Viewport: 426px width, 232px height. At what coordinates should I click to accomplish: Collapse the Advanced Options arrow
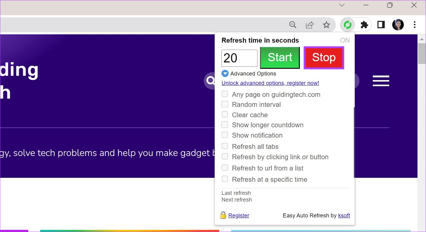click(x=225, y=74)
